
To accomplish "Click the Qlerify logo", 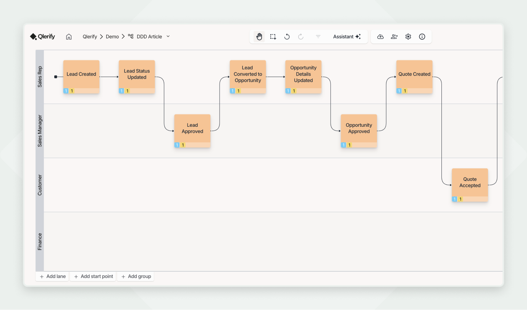I will coord(42,37).
